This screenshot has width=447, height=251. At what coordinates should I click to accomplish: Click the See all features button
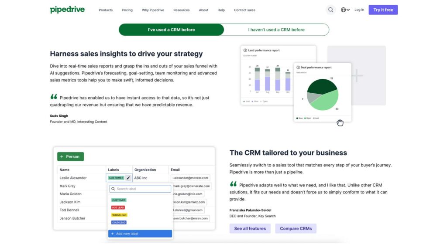[250, 228]
